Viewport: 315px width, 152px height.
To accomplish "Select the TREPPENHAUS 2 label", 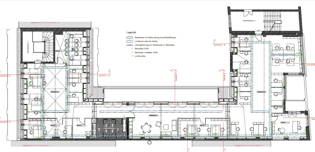I will pyautogui.click(x=249, y=21).
